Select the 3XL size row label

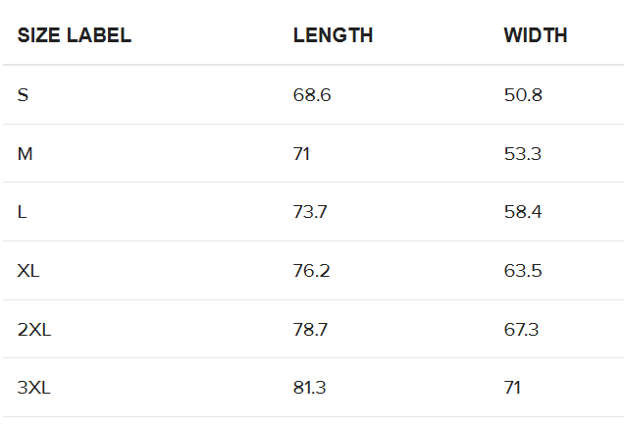[33, 388]
